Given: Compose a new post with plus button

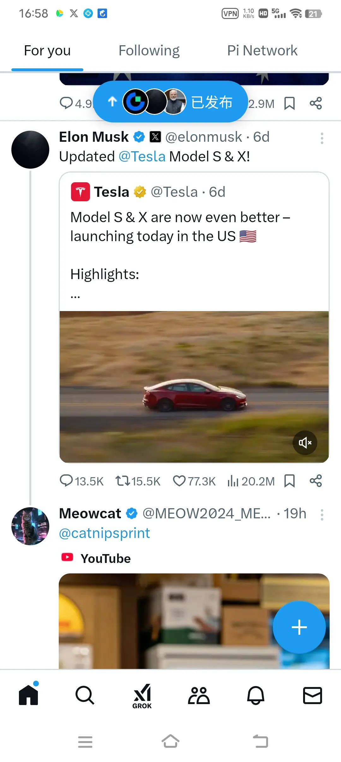Looking at the screenshot, I should tap(299, 627).
